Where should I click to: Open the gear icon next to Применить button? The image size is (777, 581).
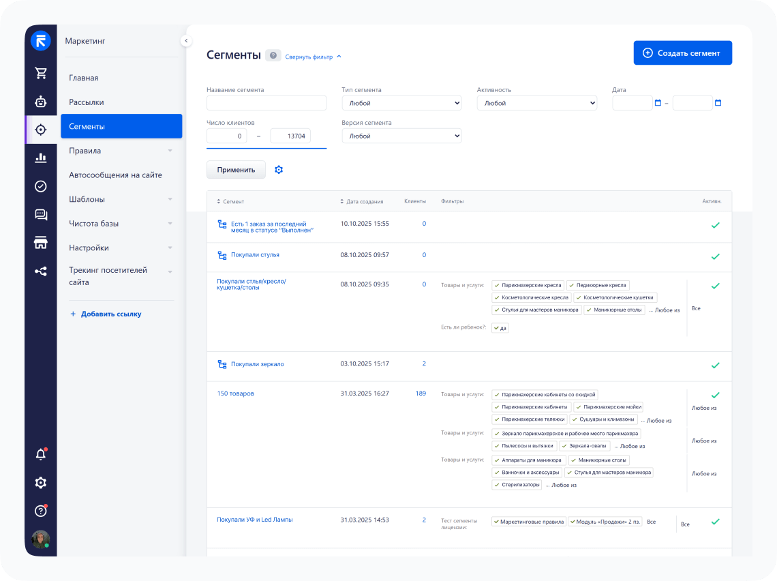tap(279, 169)
